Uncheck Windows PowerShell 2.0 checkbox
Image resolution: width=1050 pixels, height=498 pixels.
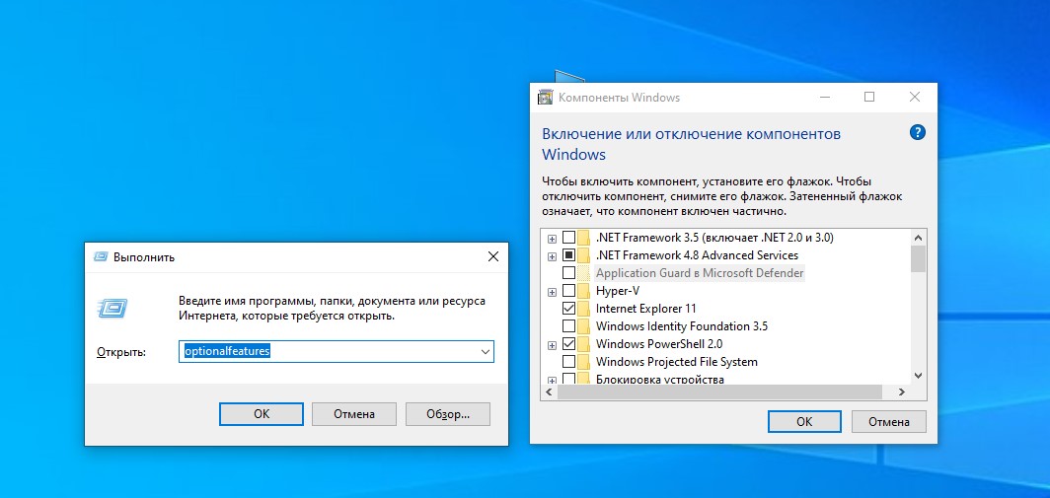point(568,344)
